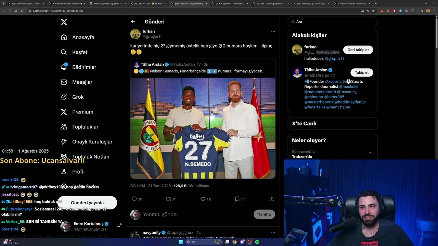Screen dimensions: 438x246
Task: Click Geri takip et for furkan
Action: (358, 50)
